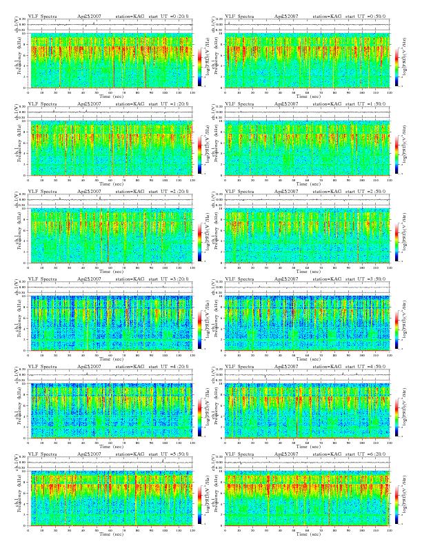
Task: Click the spectrogram starting UT 5:50:0
Action: tap(110, 498)
